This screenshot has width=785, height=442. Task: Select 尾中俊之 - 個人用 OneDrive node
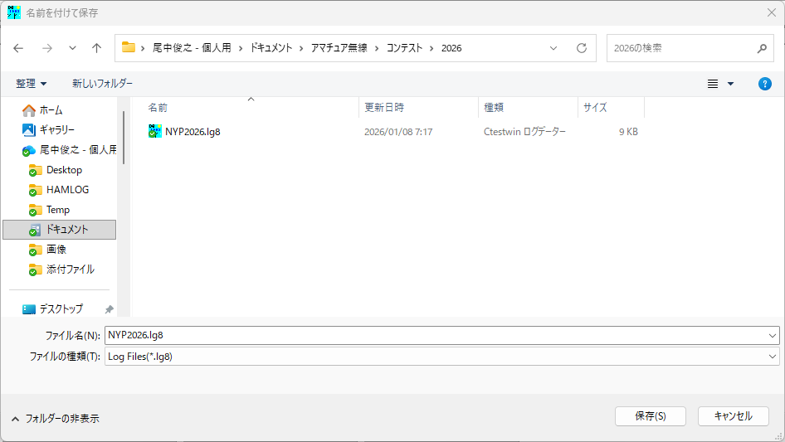tap(78, 149)
